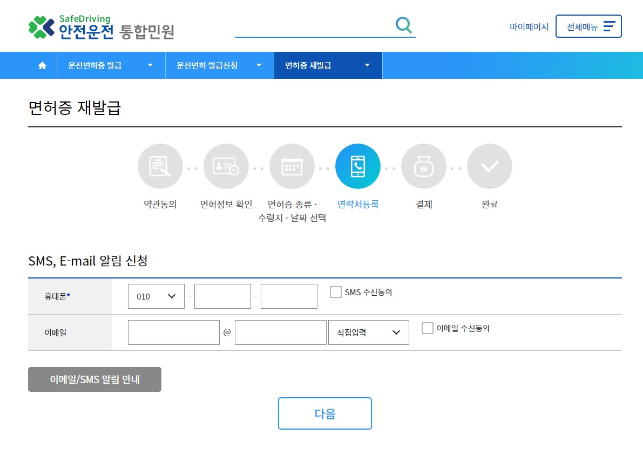The image size is (643, 462).
Task: Click the middle phone number input field
Action: (222, 296)
